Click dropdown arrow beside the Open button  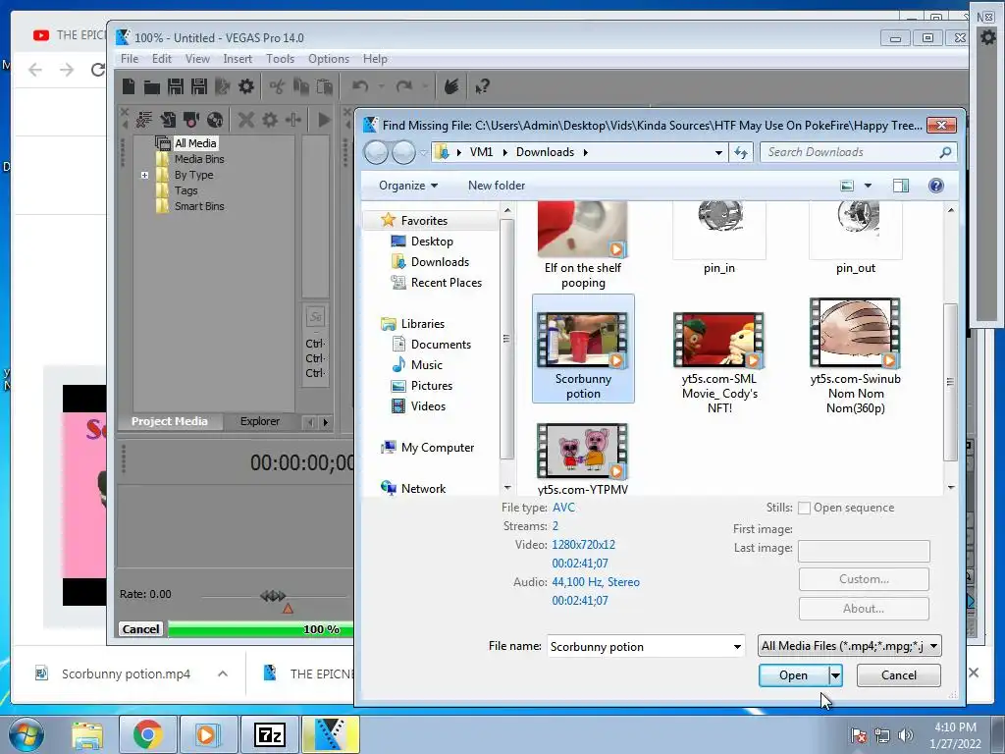coord(835,675)
